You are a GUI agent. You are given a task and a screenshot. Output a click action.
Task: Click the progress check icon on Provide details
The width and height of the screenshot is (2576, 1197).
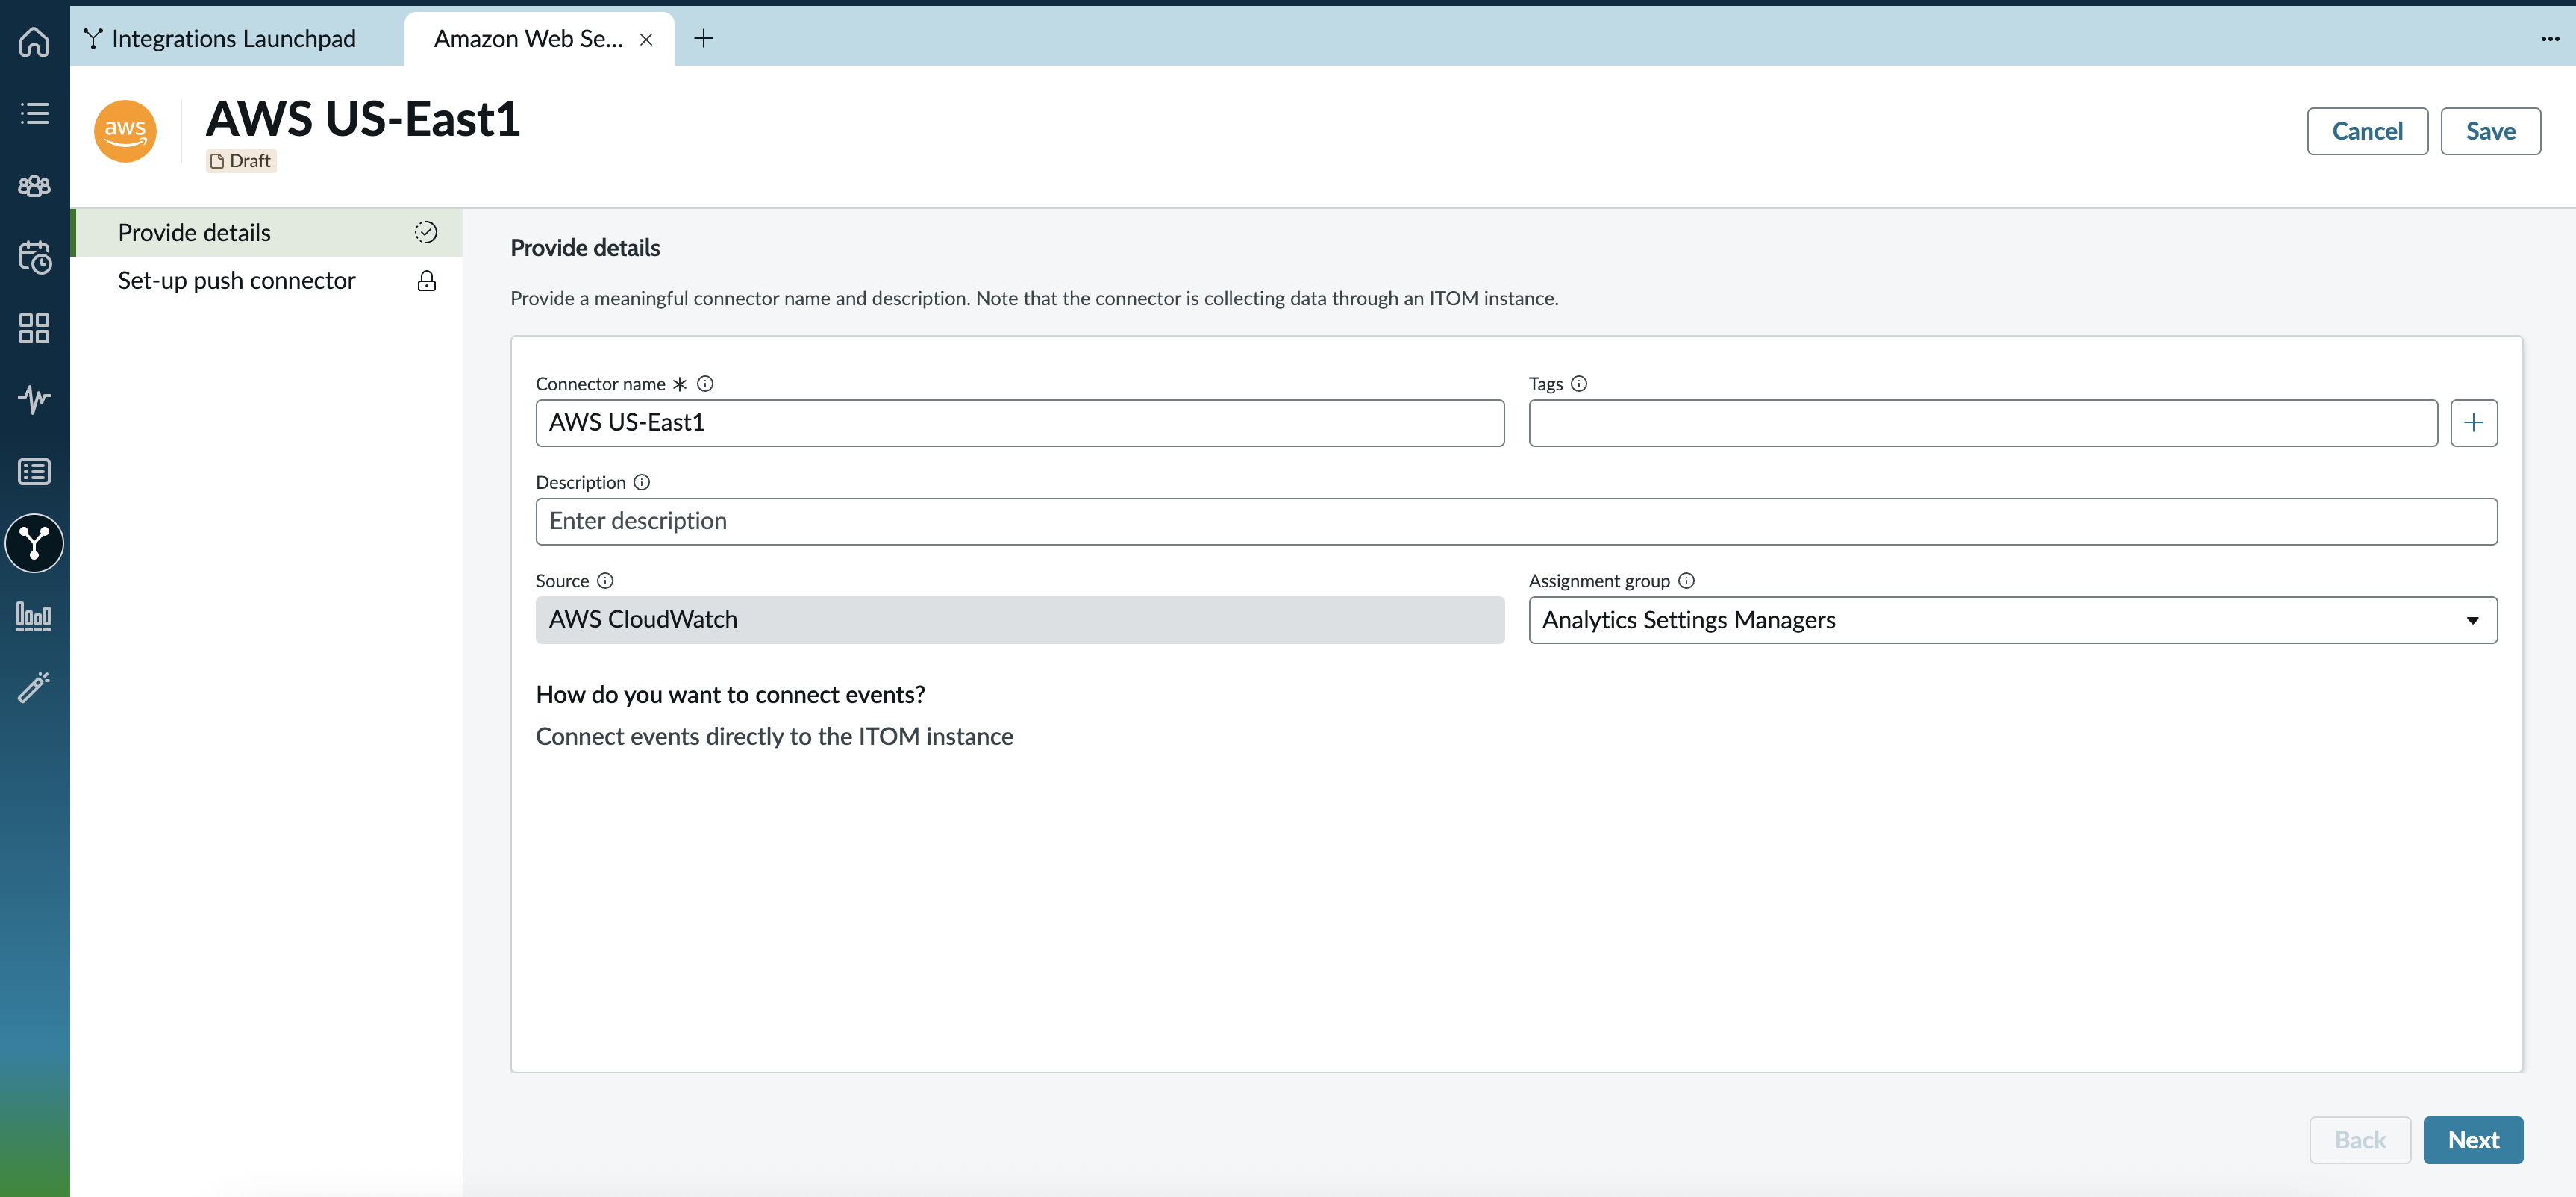coord(426,233)
